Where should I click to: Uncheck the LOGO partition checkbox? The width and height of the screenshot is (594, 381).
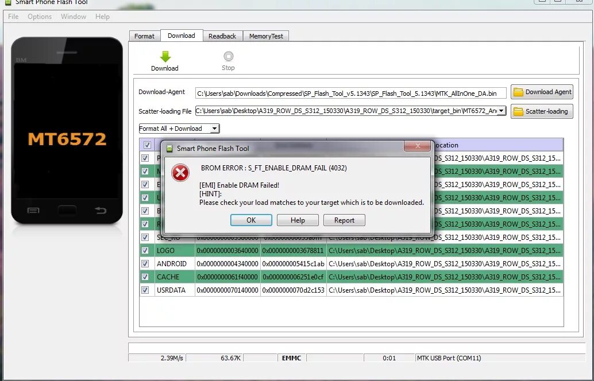(145, 251)
